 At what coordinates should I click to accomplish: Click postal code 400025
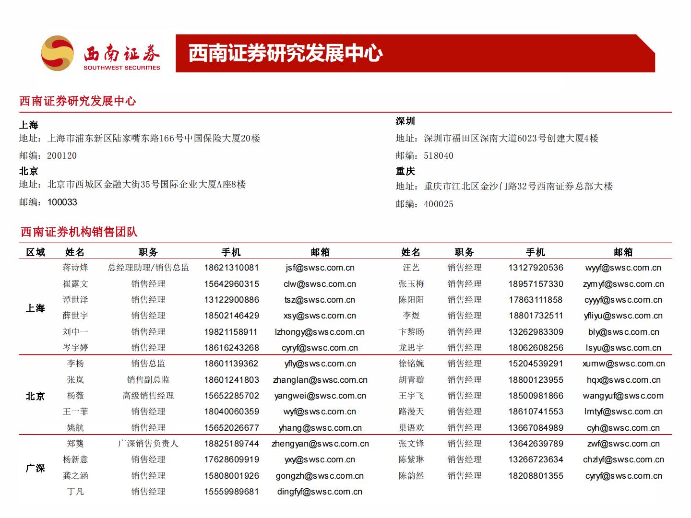pos(439,204)
